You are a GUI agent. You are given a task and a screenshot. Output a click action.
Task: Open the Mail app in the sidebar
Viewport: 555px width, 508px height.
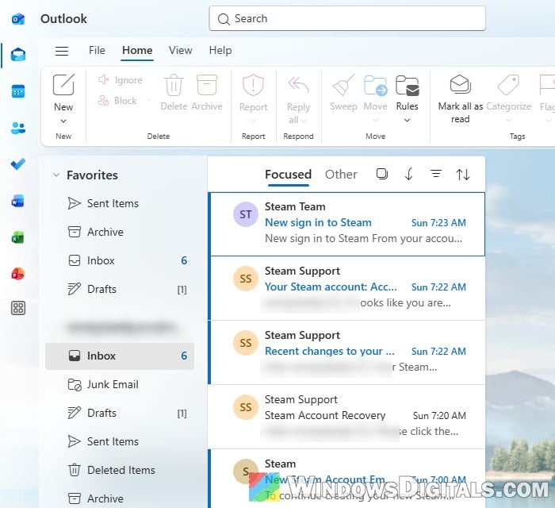tap(18, 55)
